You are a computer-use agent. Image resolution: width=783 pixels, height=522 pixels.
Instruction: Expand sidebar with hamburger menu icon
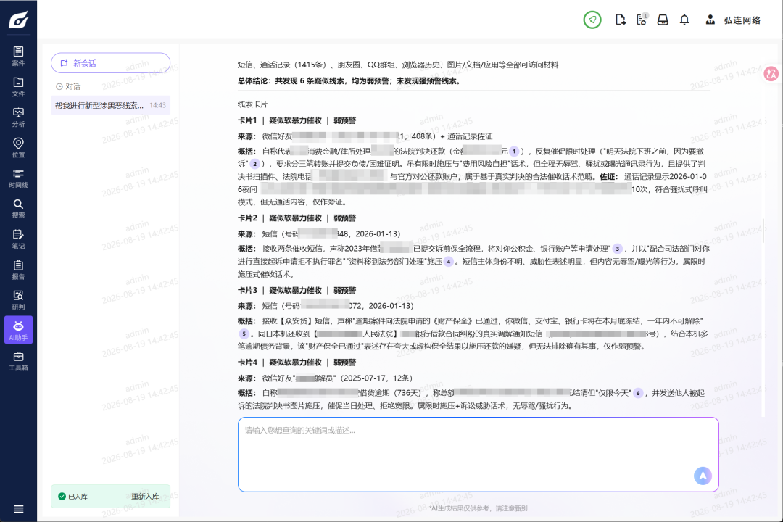(18, 509)
